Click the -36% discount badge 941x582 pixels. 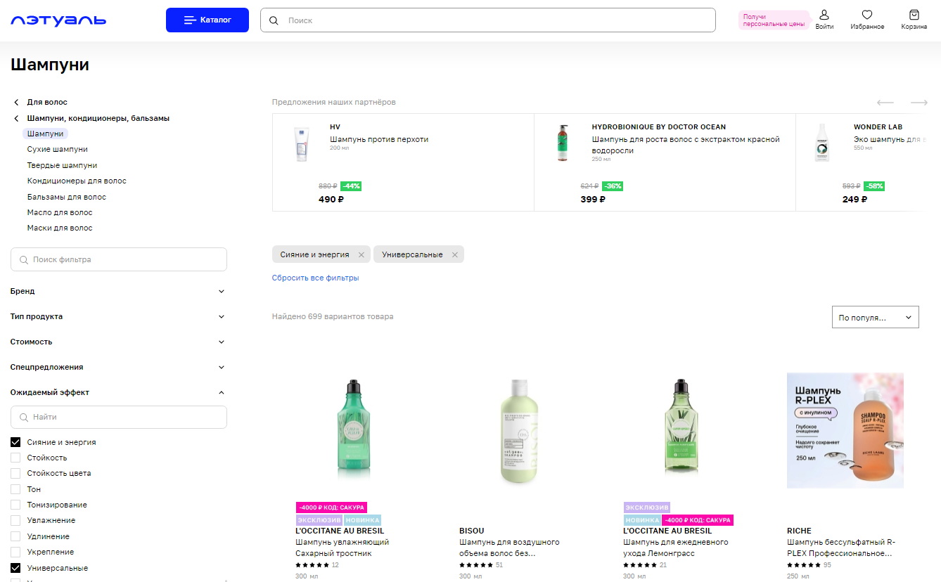coord(613,186)
